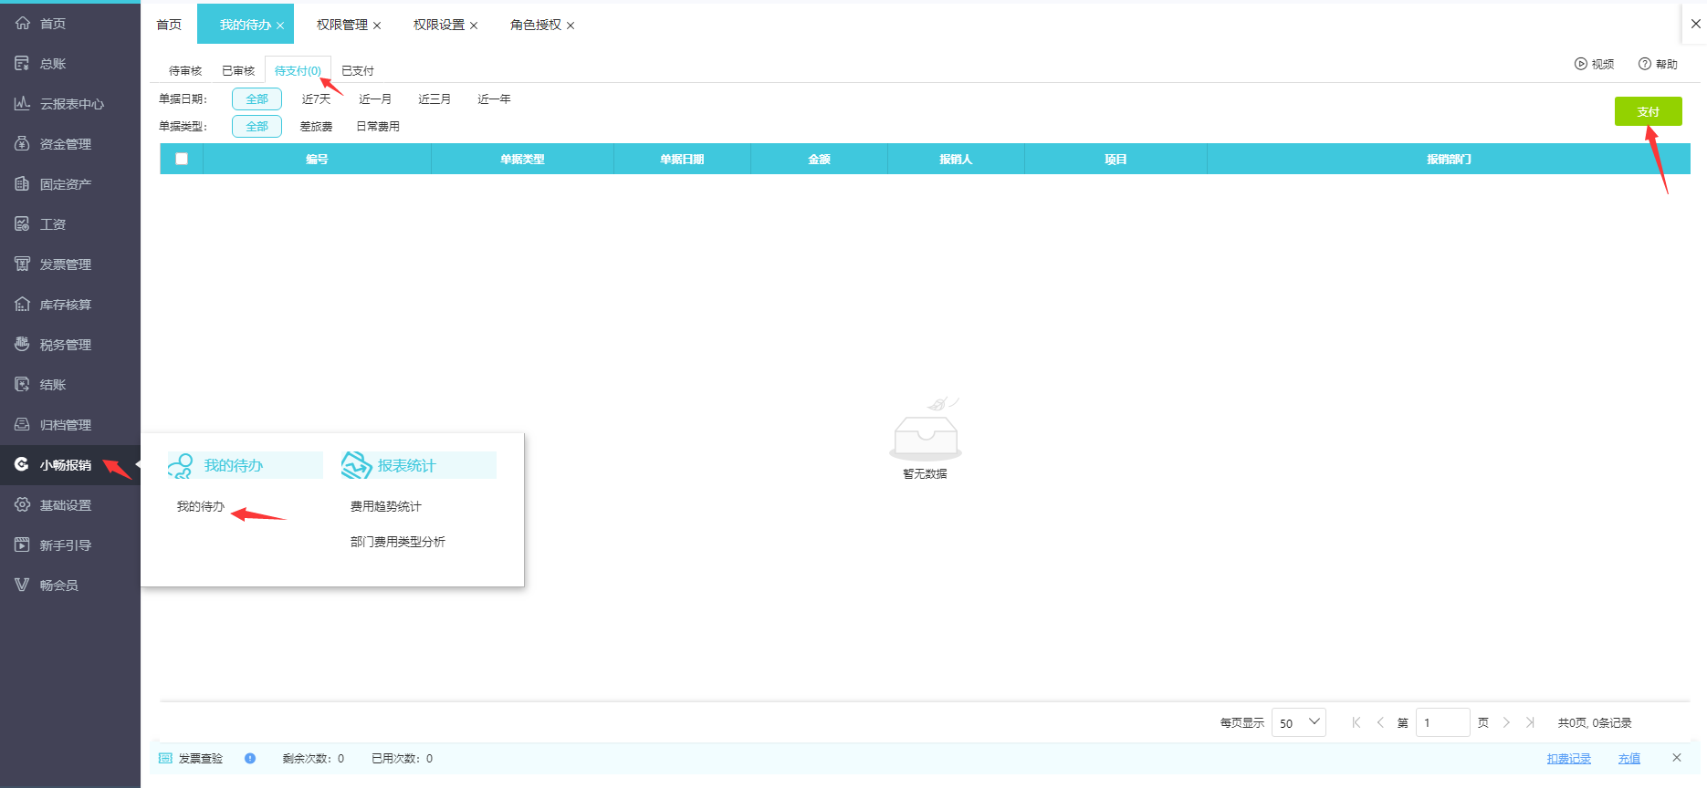Close the 我的待办 tab
This screenshot has width=1707, height=788.
coord(280,26)
